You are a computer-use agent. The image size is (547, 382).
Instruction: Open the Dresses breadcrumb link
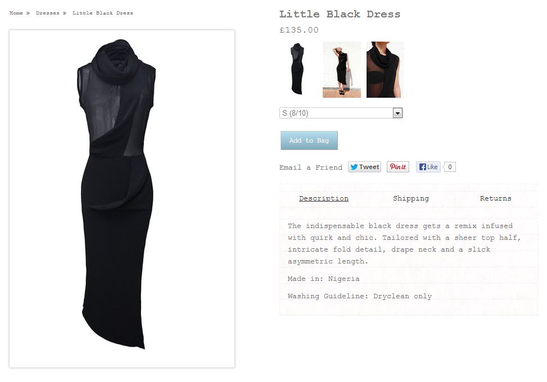pyautogui.click(x=47, y=13)
